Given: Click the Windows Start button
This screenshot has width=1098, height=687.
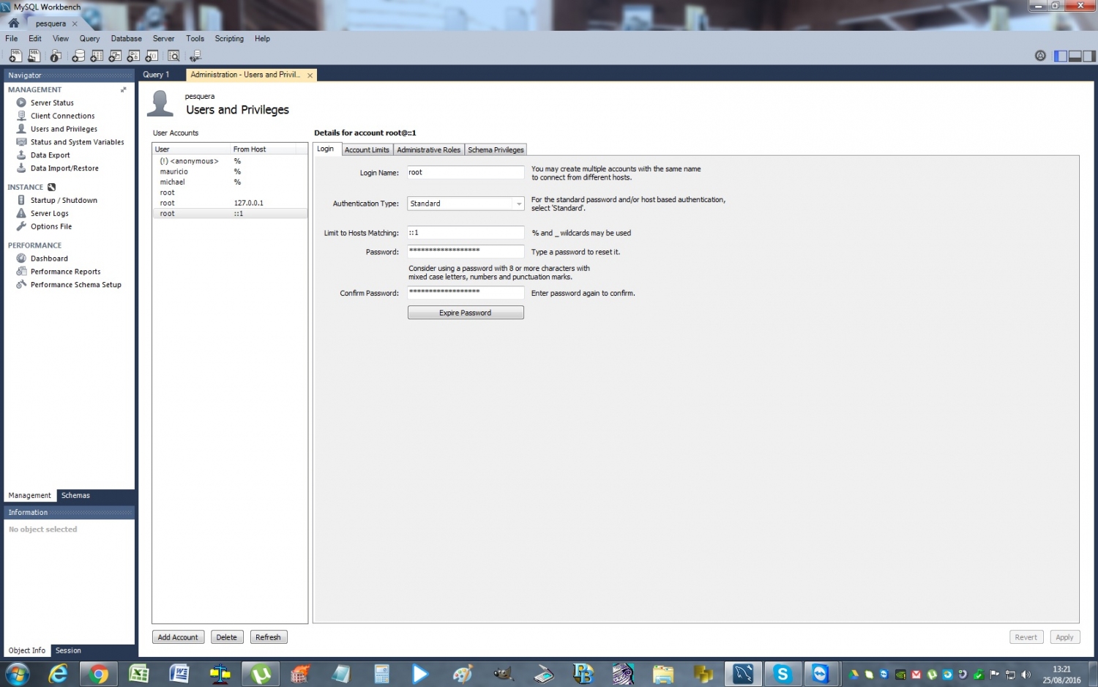Looking at the screenshot, I should tap(18, 674).
